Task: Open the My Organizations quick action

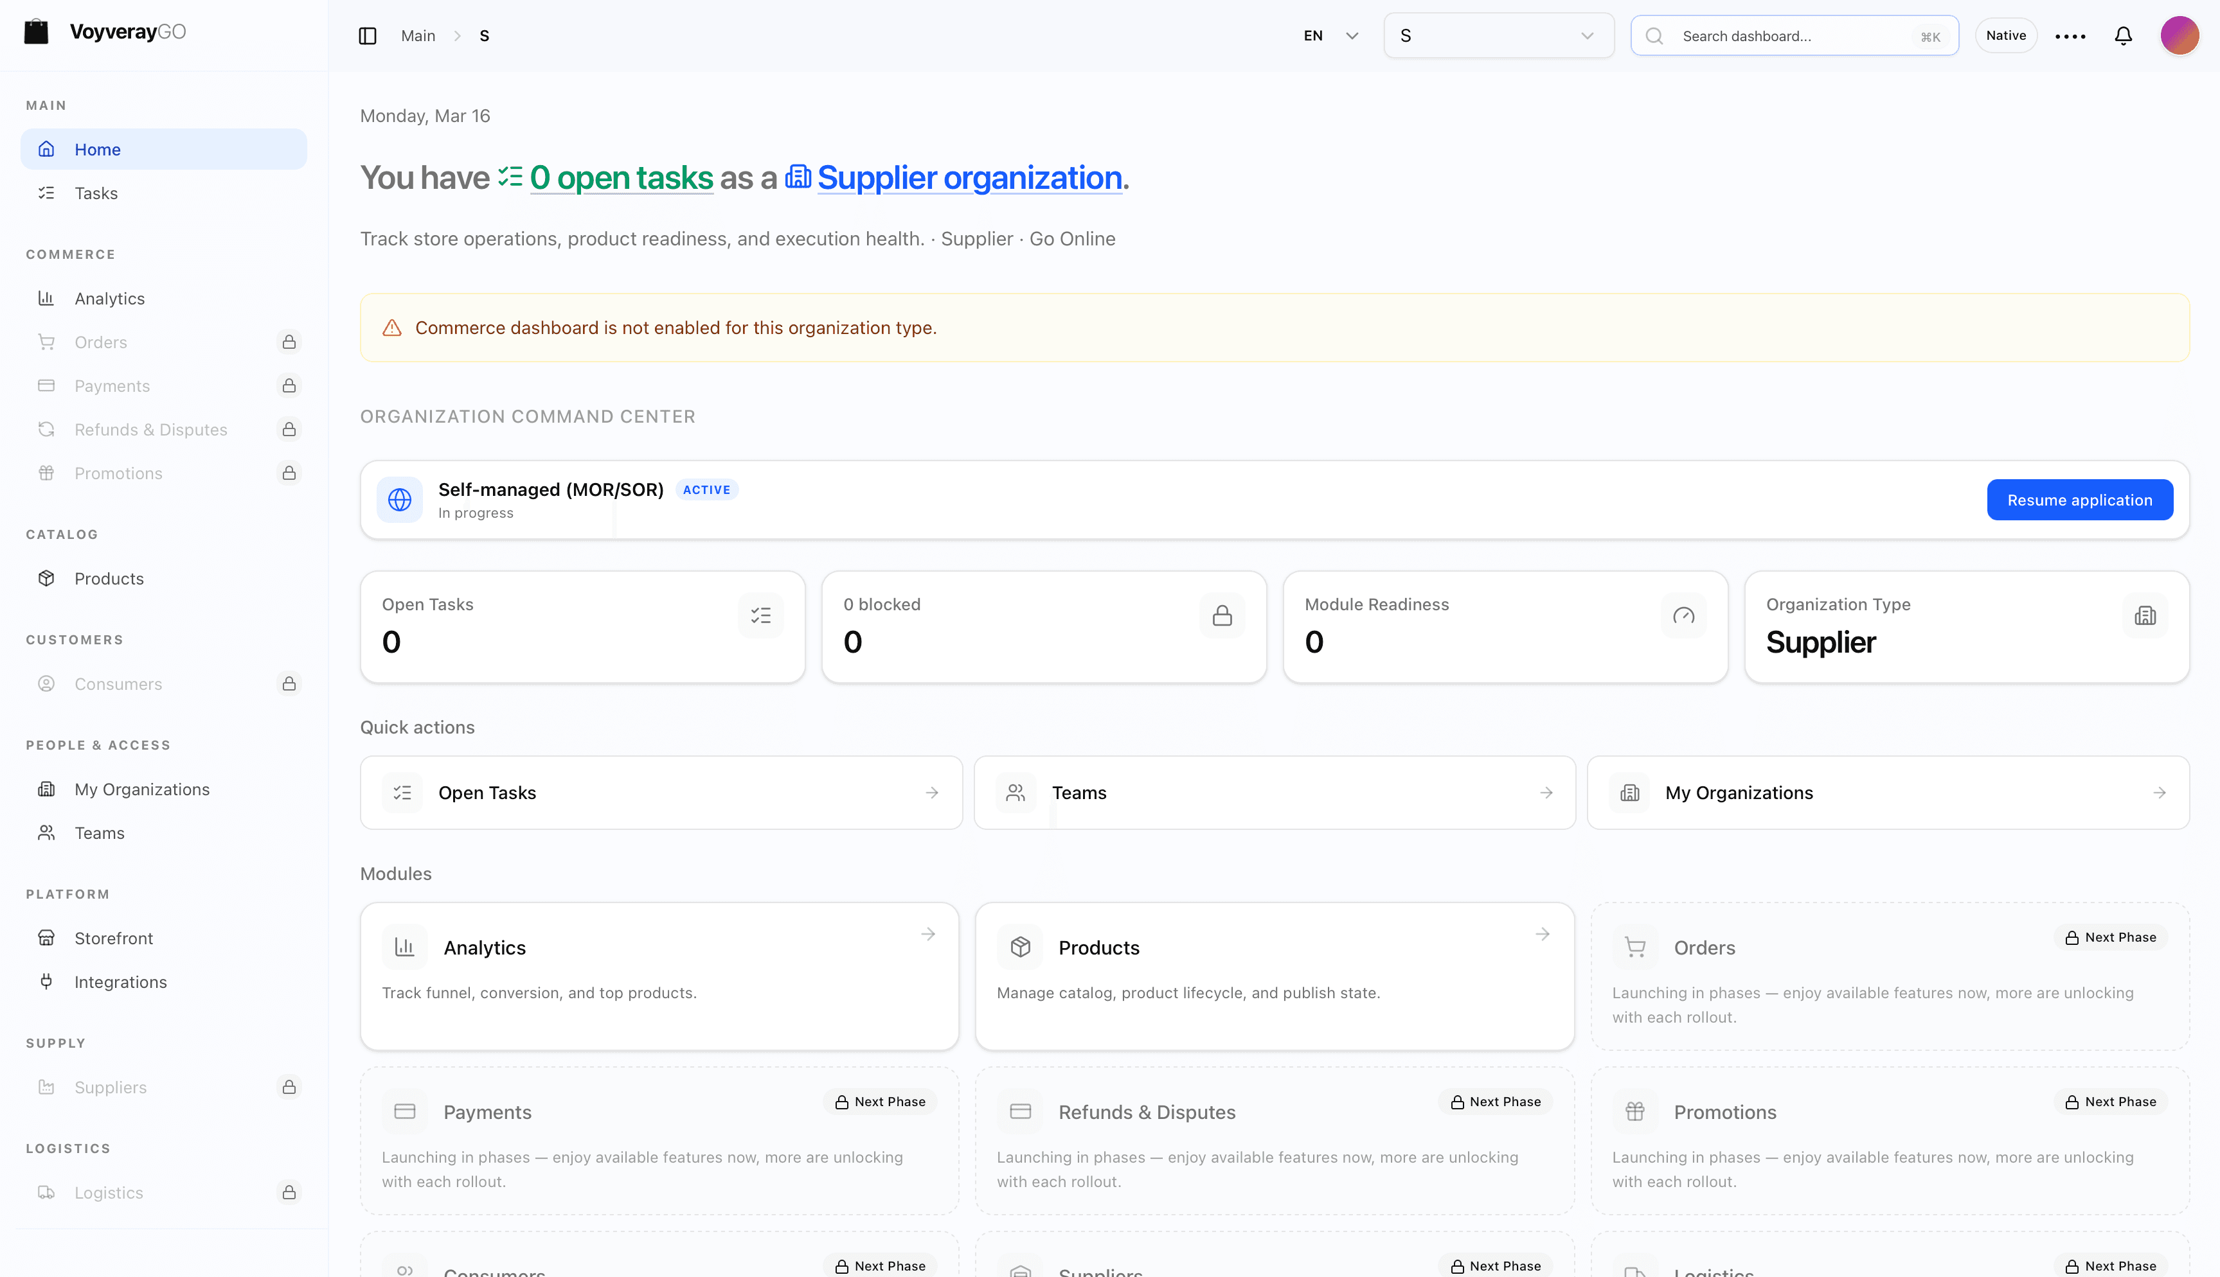Action: [1888, 793]
